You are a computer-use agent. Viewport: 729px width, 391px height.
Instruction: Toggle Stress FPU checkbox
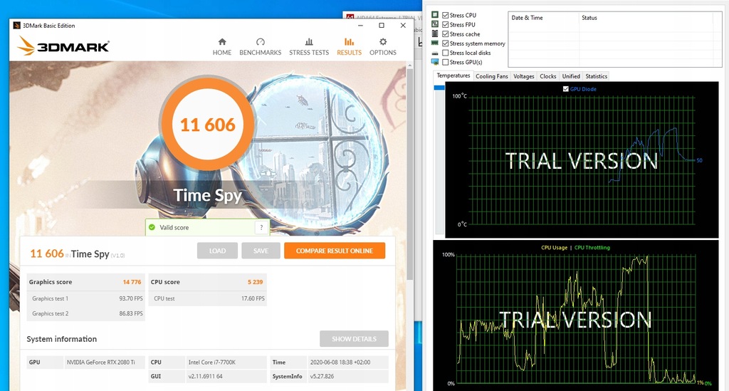pos(446,25)
